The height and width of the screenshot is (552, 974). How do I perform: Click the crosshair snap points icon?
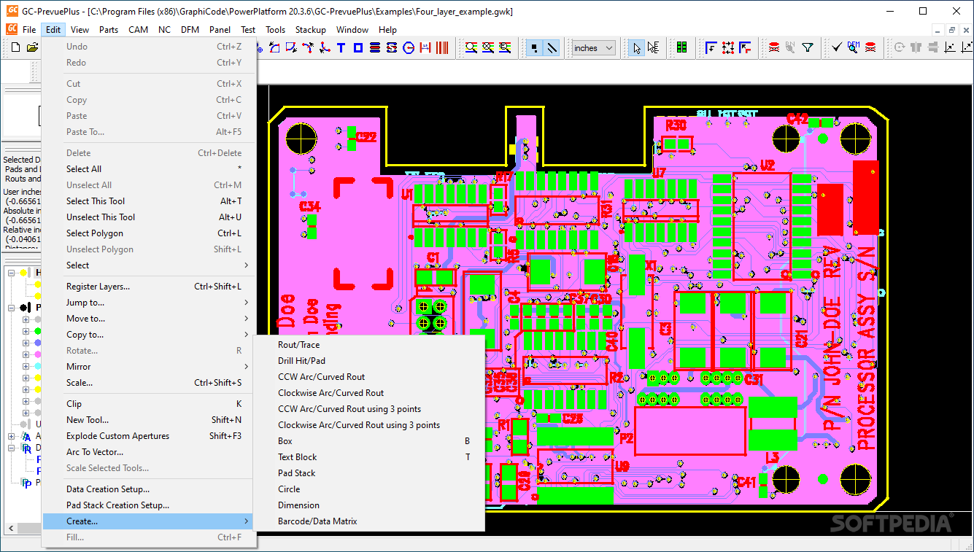728,47
